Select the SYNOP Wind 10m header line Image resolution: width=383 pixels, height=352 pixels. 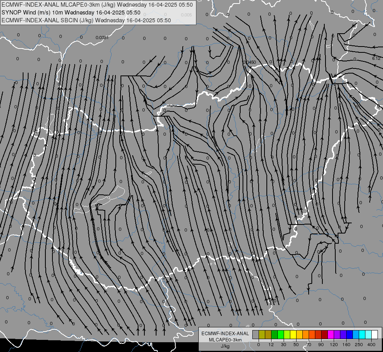coord(71,13)
